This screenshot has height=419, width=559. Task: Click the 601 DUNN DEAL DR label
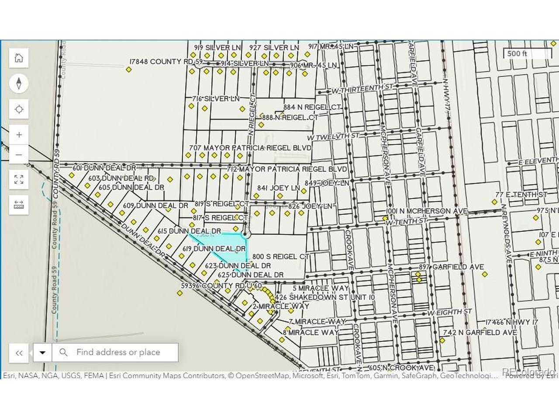tap(104, 168)
